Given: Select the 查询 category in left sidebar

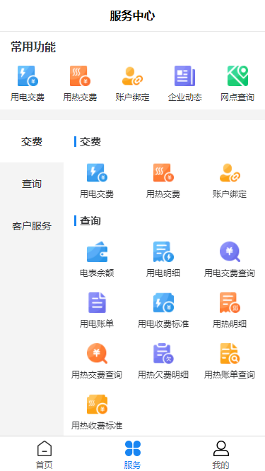Looking at the screenshot, I should [32, 184].
